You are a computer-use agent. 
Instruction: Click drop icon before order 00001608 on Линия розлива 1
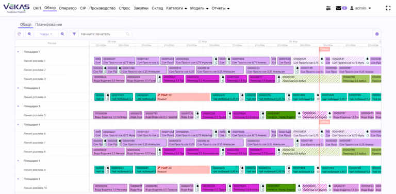[x=228, y=59]
